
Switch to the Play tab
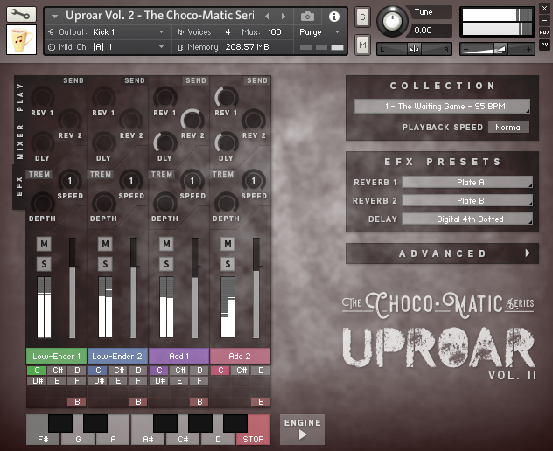click(x=20, y=97)
